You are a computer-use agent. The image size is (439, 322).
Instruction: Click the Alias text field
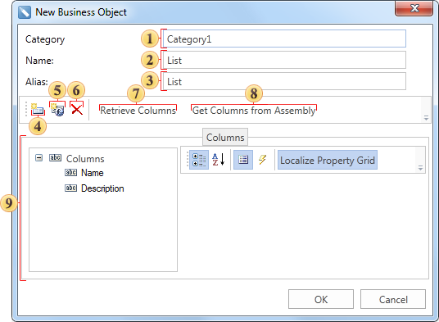point(284,81)
